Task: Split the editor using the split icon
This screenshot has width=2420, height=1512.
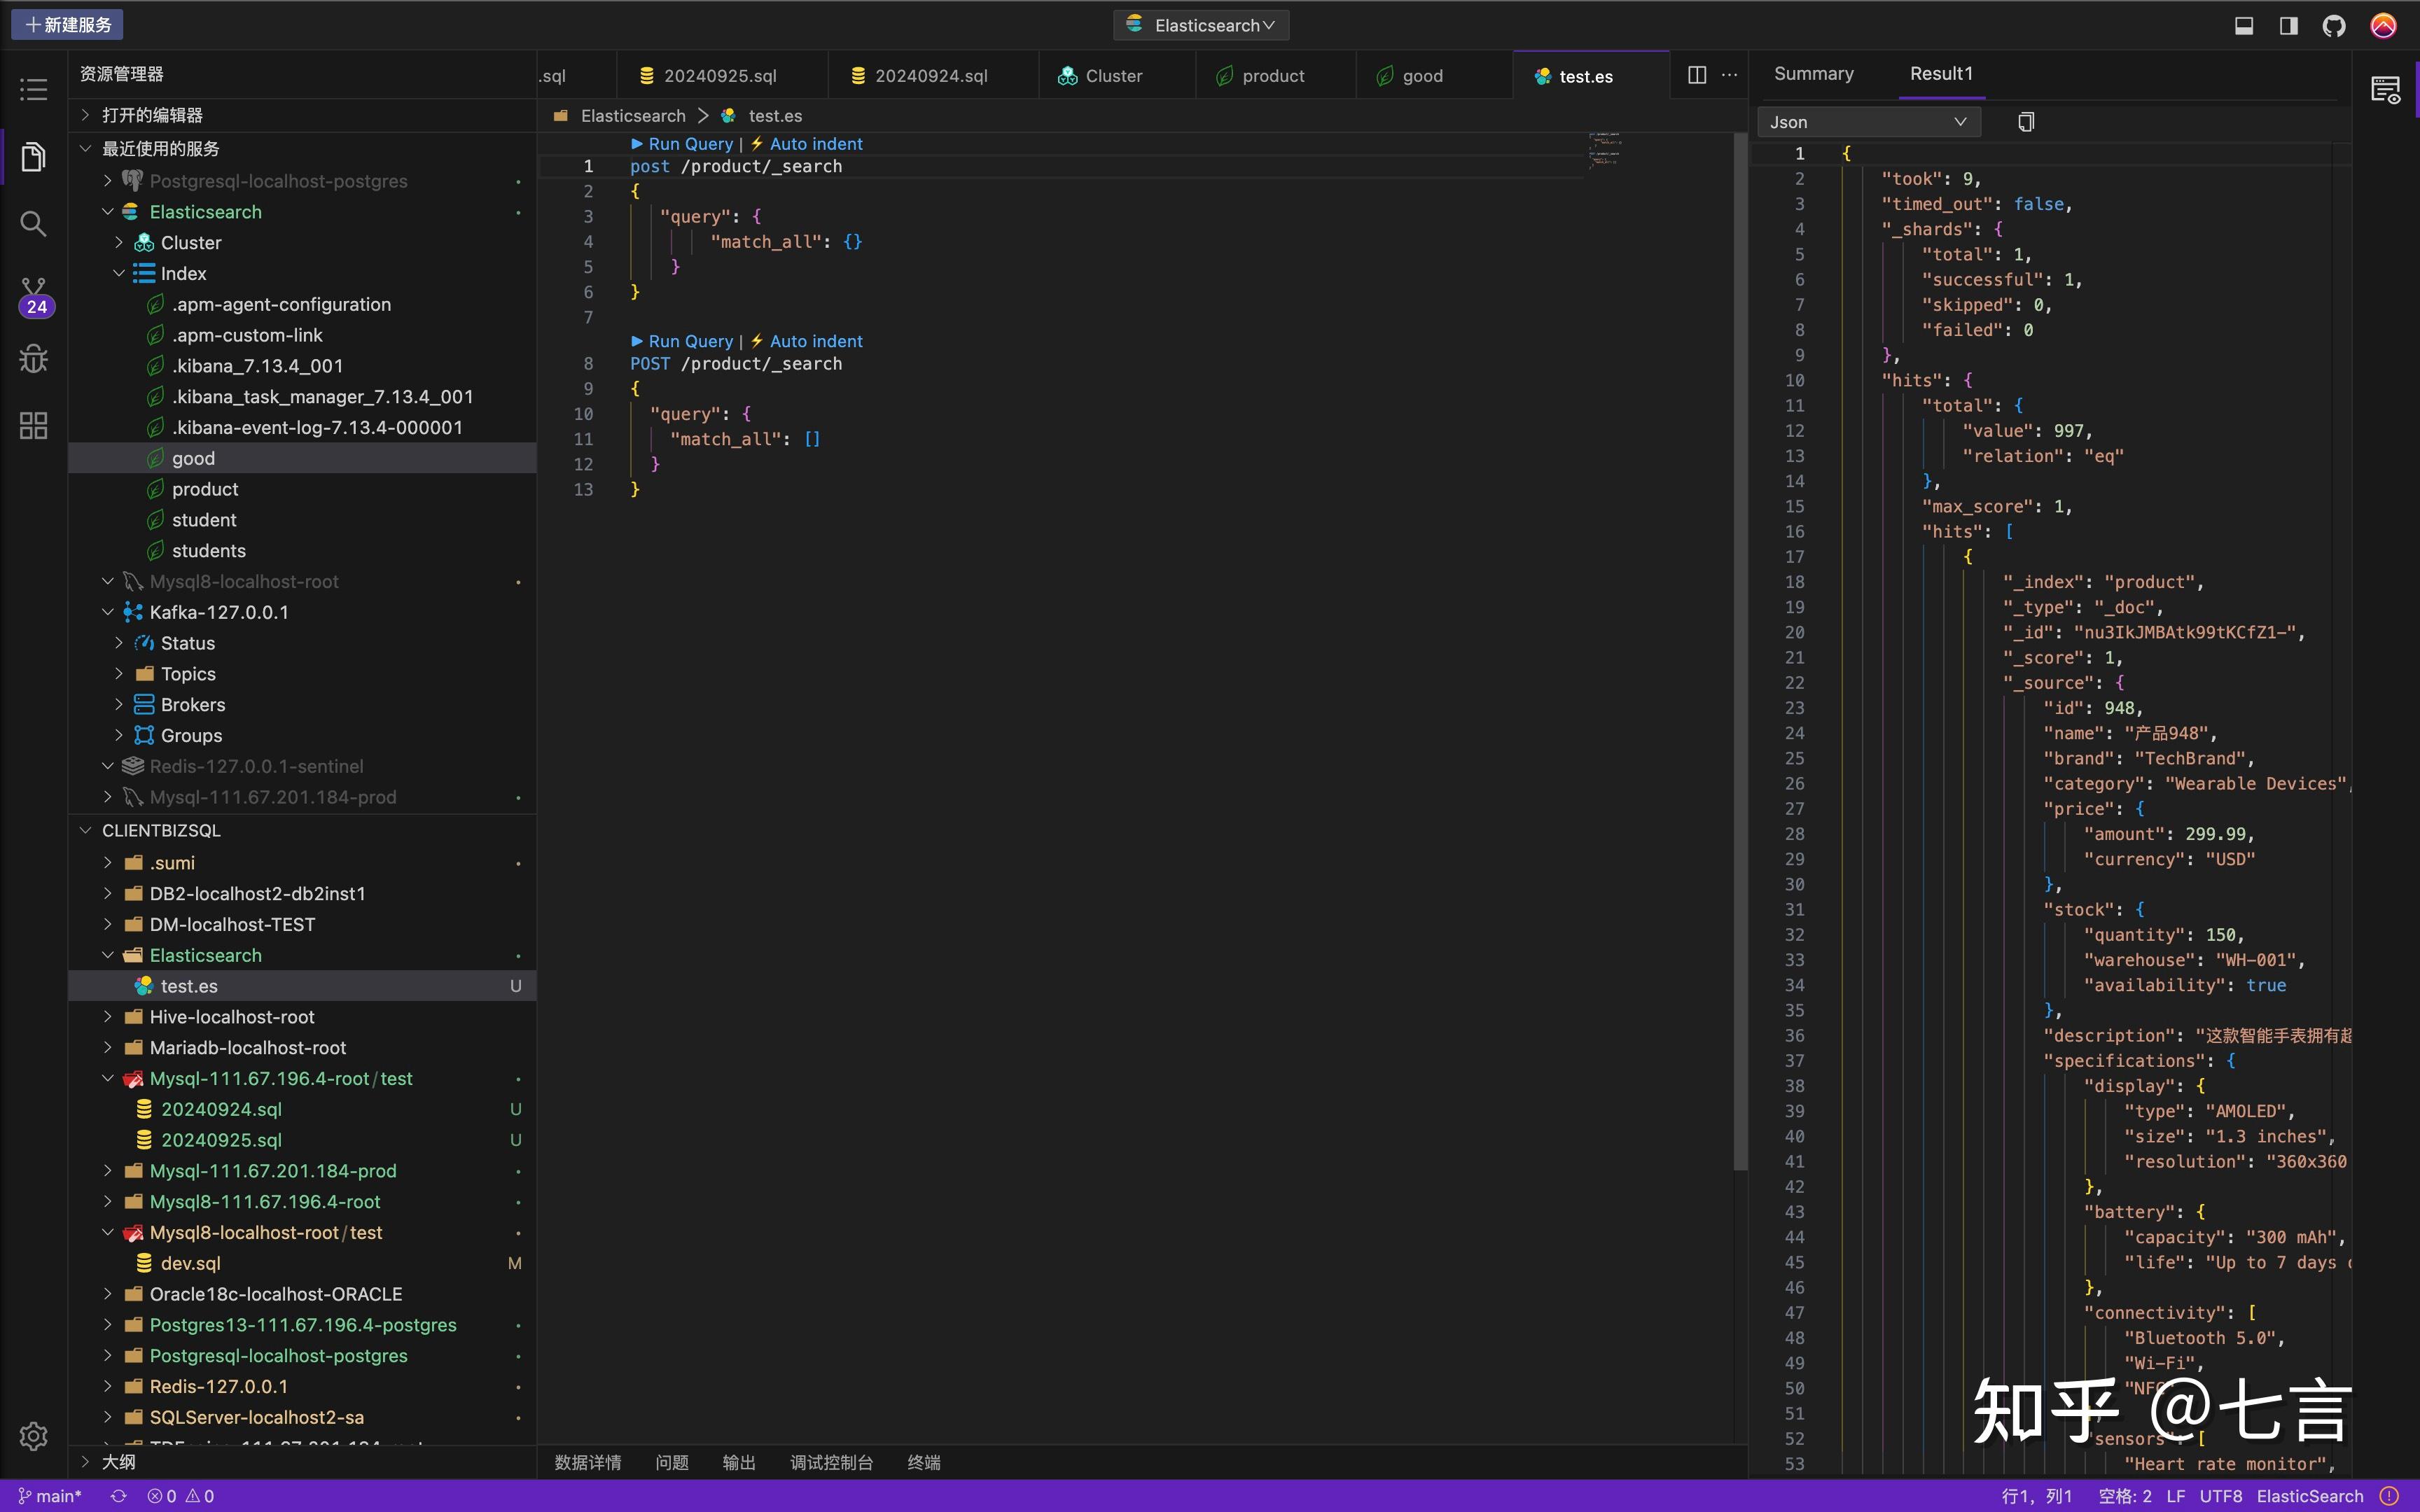Action: coord(1697,75)
